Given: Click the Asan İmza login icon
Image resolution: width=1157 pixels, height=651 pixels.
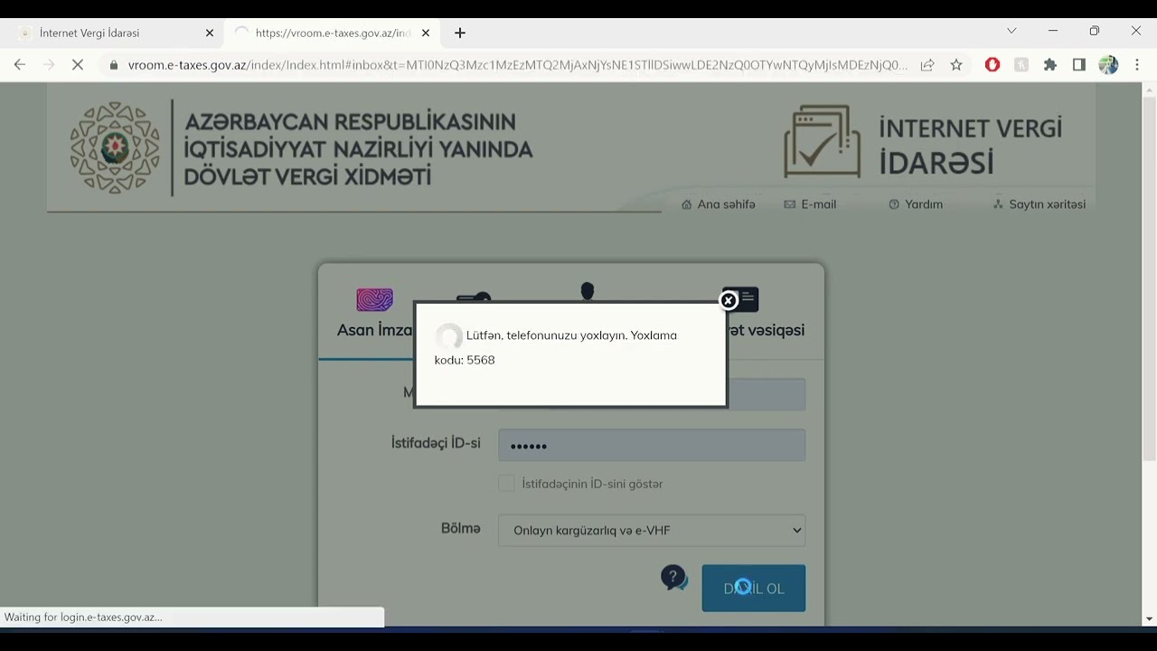Looking at the screenshot, I should [374, 299].
